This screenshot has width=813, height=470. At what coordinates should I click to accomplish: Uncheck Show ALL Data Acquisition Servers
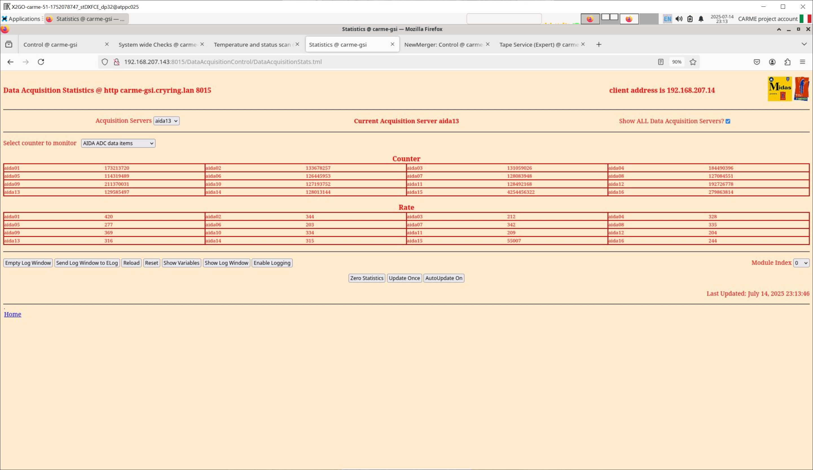(728, 121)
